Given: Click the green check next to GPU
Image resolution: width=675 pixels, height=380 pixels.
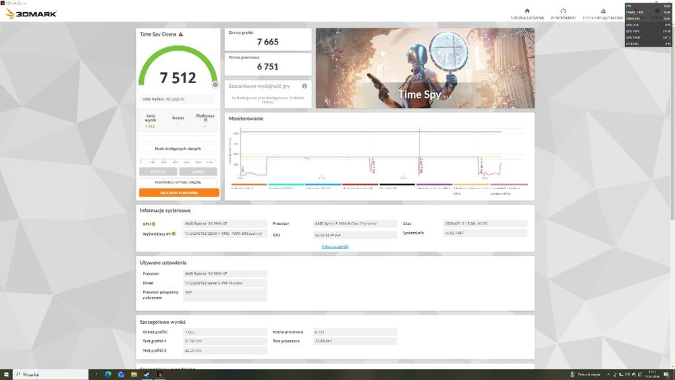Looking at the screenshot, I should click(153, 224).
